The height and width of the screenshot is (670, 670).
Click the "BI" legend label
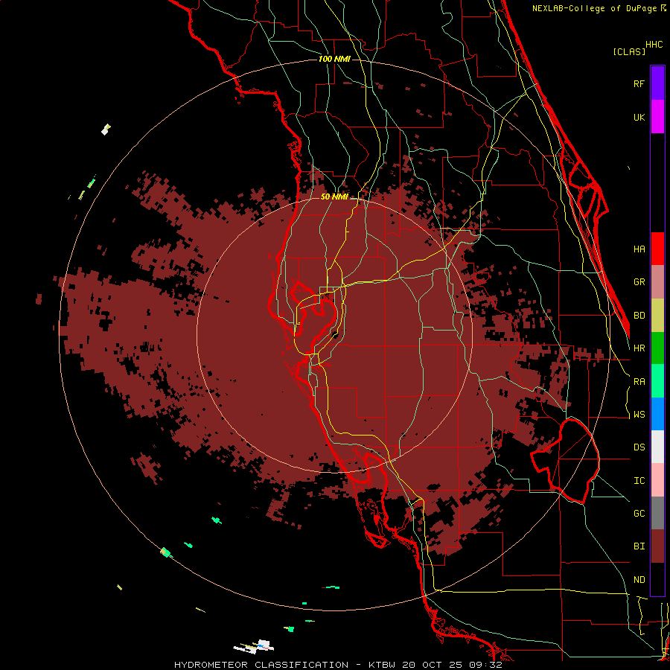(x=639, y=546)
